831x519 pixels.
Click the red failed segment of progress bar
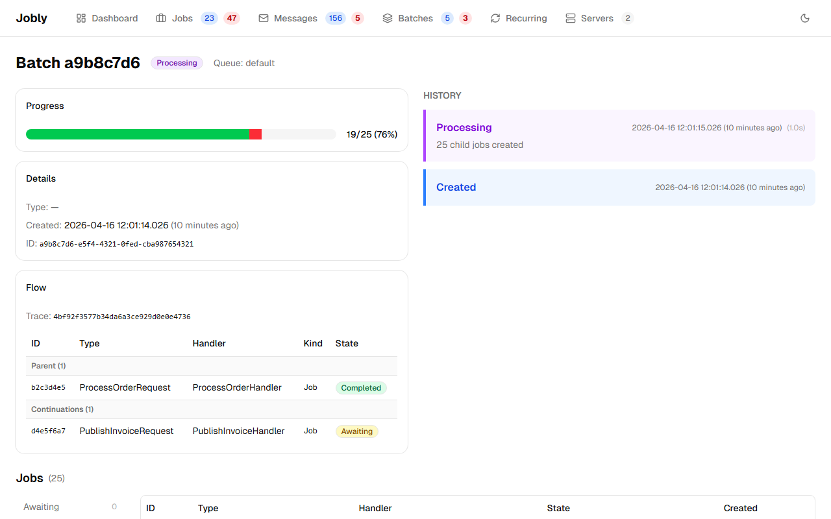tap(255, 134)
